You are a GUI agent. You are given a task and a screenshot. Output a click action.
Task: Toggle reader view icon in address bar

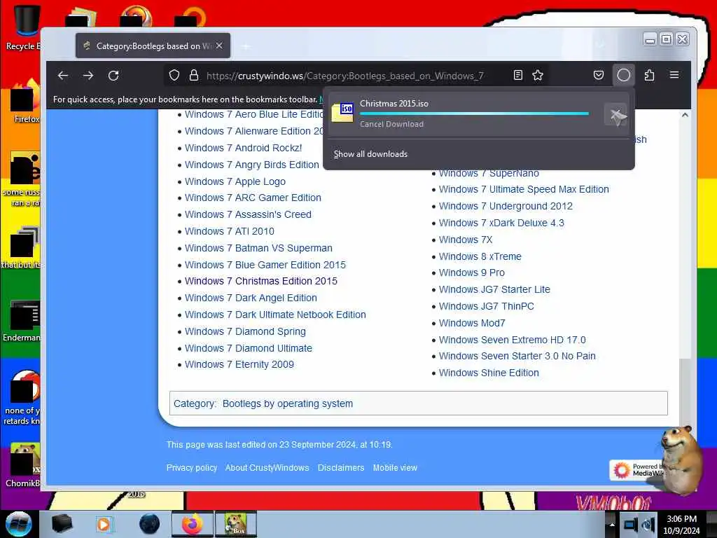coord(518,76)
